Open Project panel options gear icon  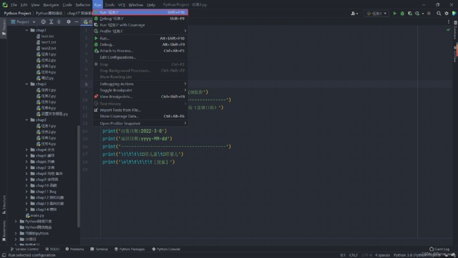[x=69, y=22]
